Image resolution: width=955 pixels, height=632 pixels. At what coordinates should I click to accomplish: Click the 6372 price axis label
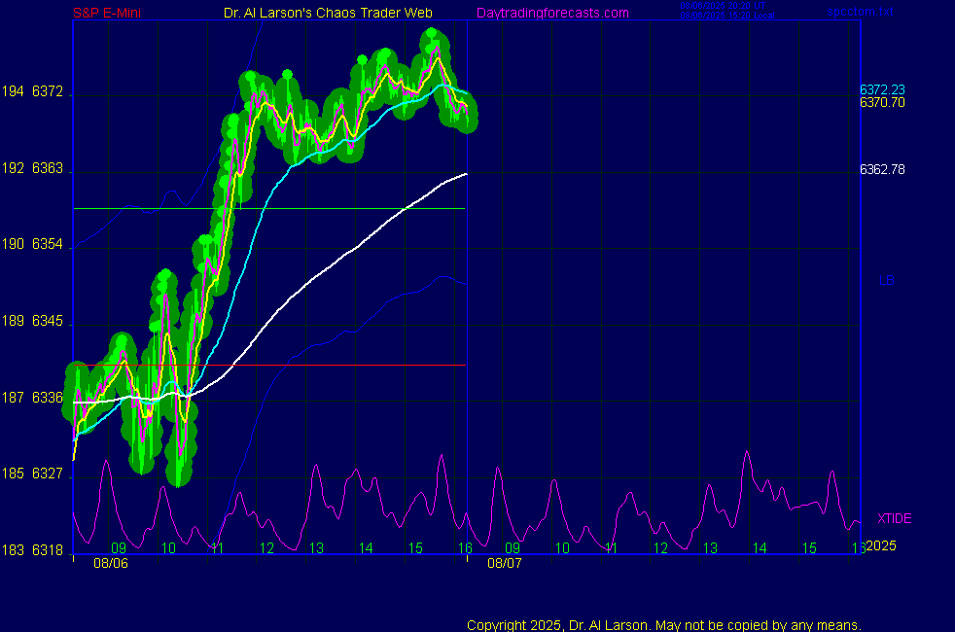[48, 92]
